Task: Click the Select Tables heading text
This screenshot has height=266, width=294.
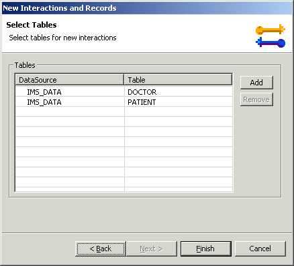Action: pos(32,25)
